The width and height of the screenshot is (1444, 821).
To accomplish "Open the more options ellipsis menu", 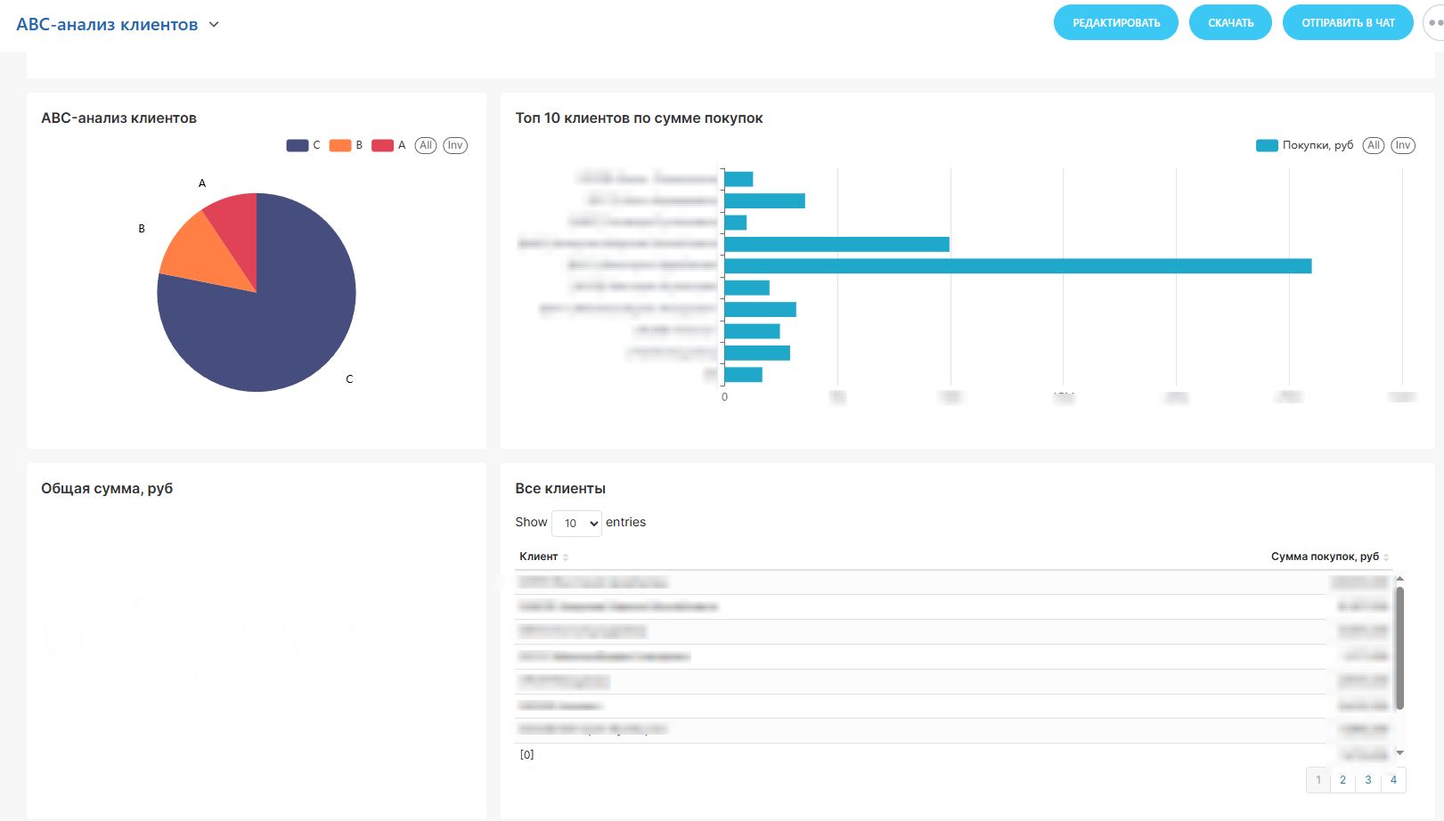I will coord(1433,23).
